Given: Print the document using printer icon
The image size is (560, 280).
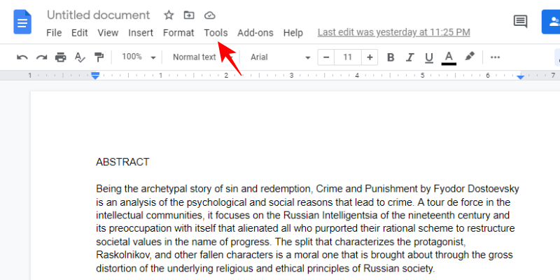Looking at the screenshot, I should tap(61, 57).
